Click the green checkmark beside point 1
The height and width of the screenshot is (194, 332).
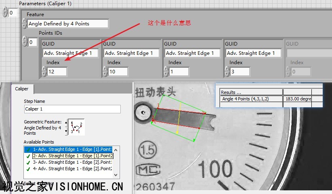[28, 149]
